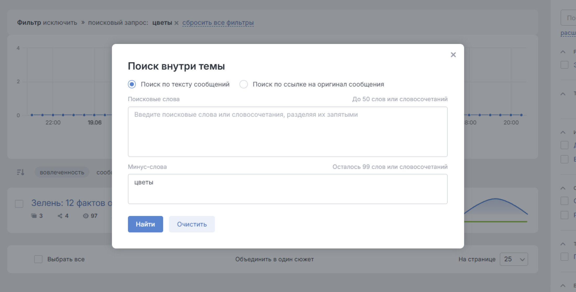
Task: Collapse the first sidebar filter section chevron
Action: pos(563,52)
